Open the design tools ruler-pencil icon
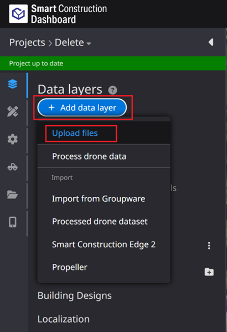227x332 pixels. coord(13,111)
